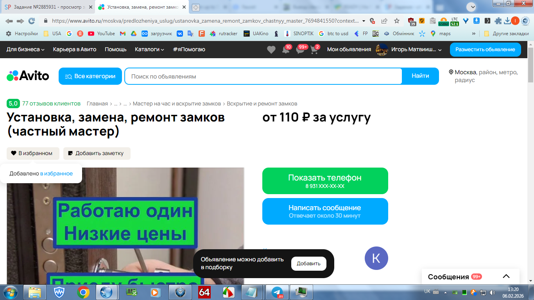Image resolution: width=534 pixels, height=300 pixels.
Task: Expand the Сообщения chat panel chevron
Action: (506, 277)
